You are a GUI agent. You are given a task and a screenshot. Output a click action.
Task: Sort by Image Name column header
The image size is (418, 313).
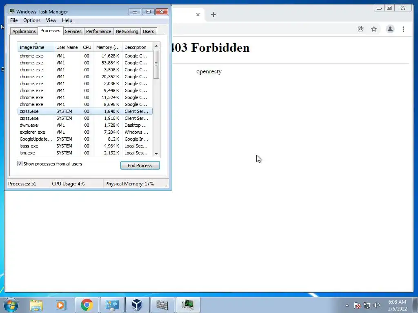[x=36, y=47]
